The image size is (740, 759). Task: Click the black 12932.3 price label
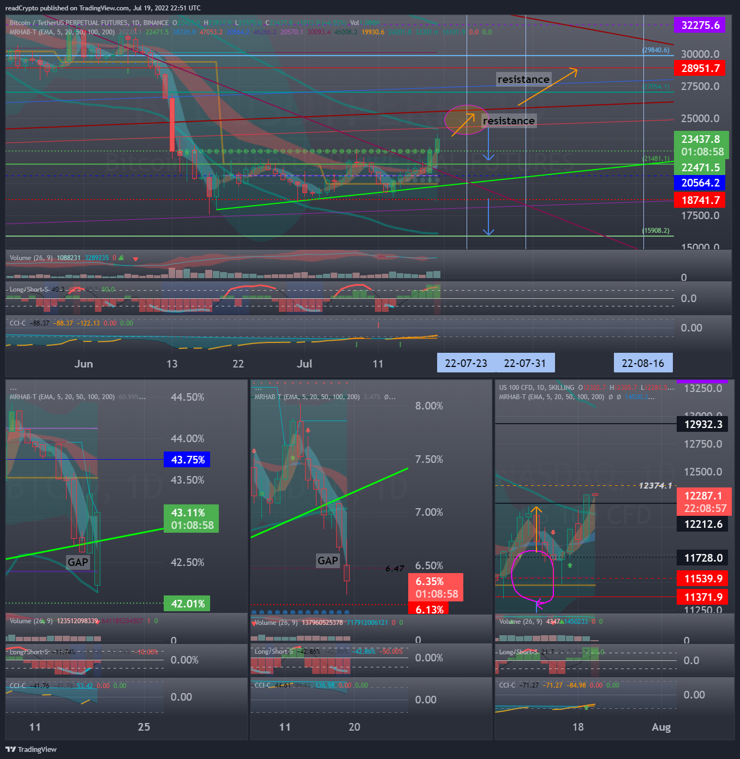[x=703, y=424]
